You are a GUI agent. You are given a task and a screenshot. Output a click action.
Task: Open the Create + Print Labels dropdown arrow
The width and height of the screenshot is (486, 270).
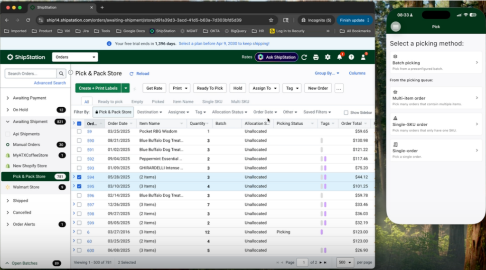coord(125,88)
